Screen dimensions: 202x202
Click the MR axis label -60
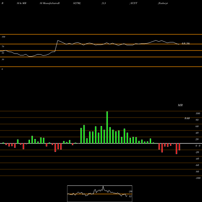click(x=197, y=165)
